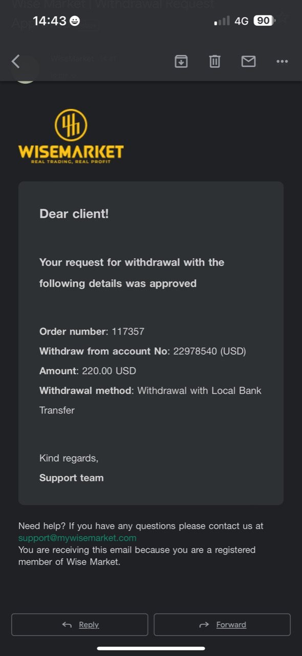Reply to the withdrawal email
Image resolution: width=302 pixels, height=656 pixels.
point(79,625)
